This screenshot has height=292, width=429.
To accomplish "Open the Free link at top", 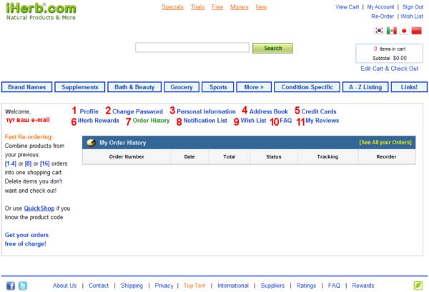I will click(x=217, y=7).
